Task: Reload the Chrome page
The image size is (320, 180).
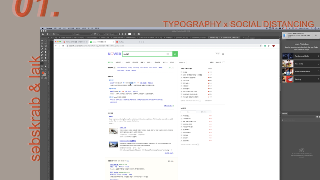Action: tap(63, 46)
